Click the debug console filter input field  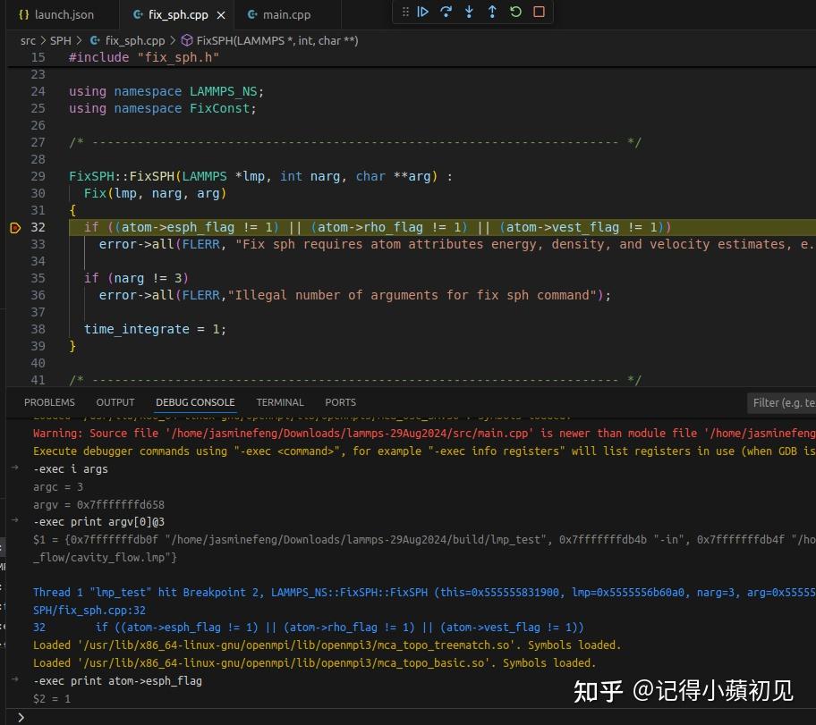(x=782, y=402)
